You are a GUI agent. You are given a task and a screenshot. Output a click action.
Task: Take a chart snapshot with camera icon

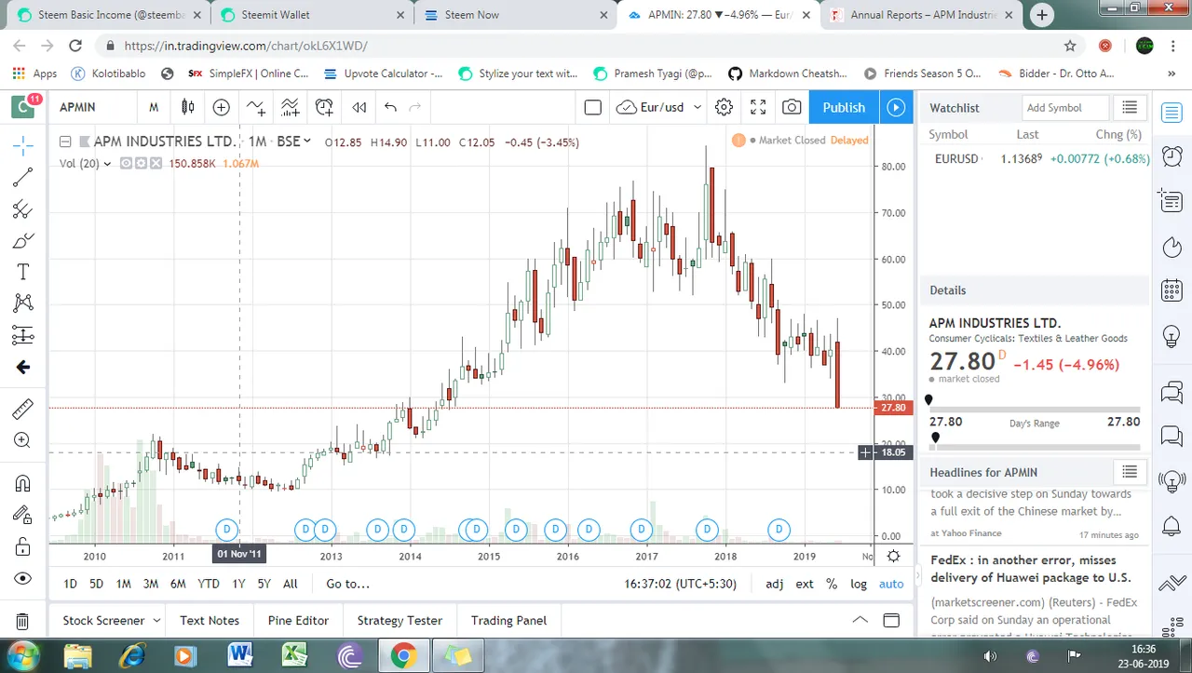(x=792, y=107)
